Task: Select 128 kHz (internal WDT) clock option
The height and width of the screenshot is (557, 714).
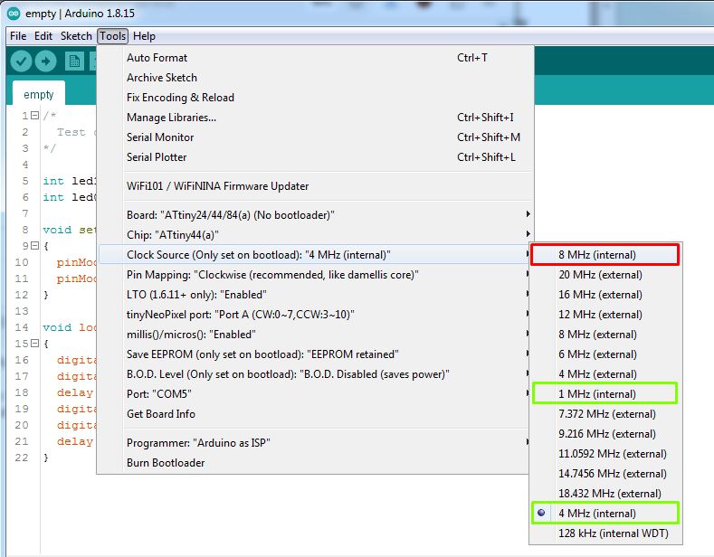Action: (605, 533)
